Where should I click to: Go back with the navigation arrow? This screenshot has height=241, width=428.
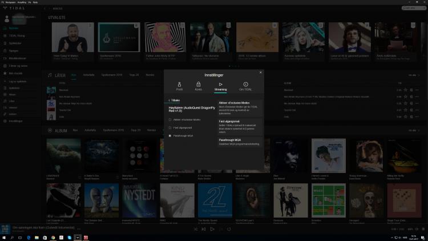(x=45, y=9)
